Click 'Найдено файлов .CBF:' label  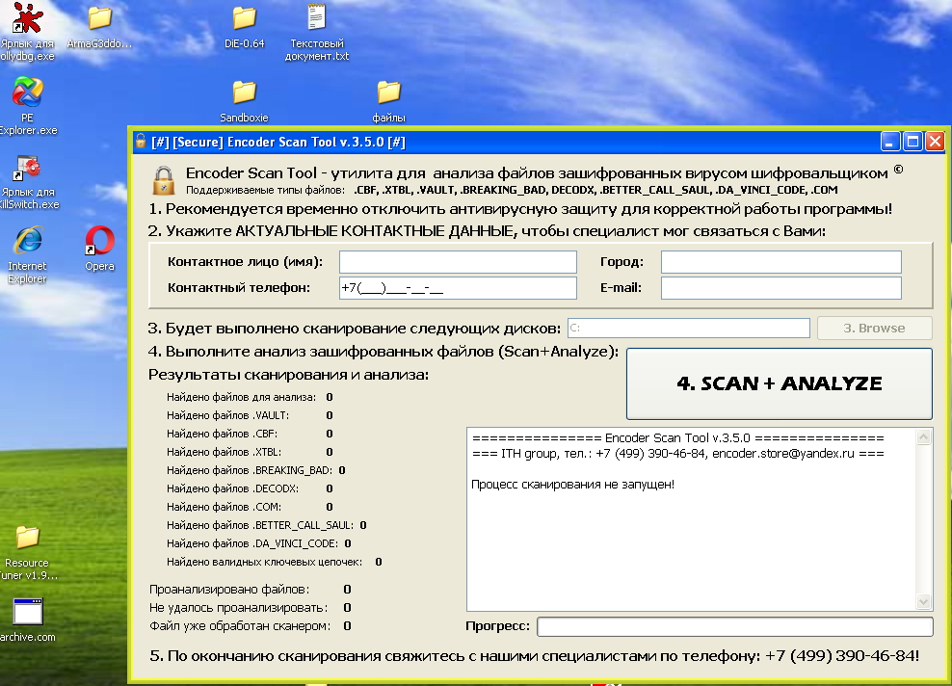click(x=222, y=434)
